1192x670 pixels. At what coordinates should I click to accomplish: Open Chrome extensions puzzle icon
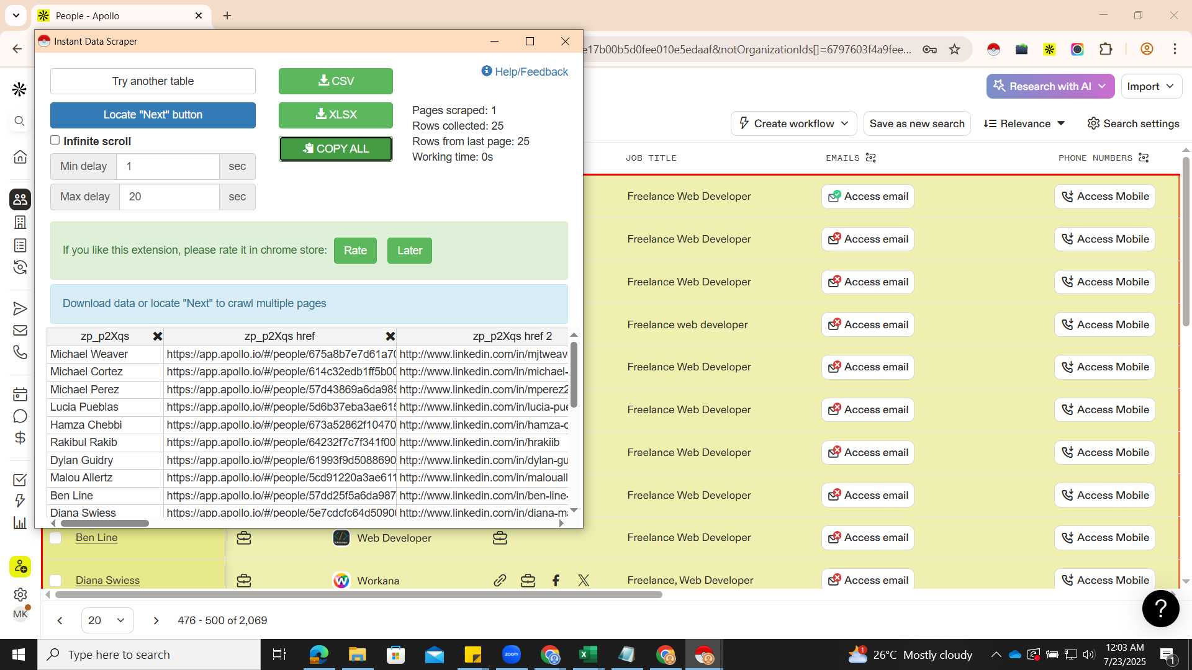point(1106,50)
